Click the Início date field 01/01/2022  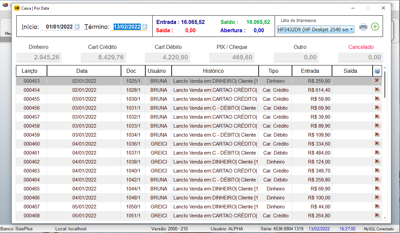(x=59, y=27)
